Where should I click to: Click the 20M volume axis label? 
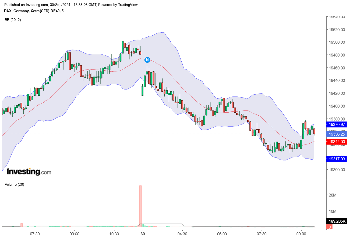coord(333,195)
